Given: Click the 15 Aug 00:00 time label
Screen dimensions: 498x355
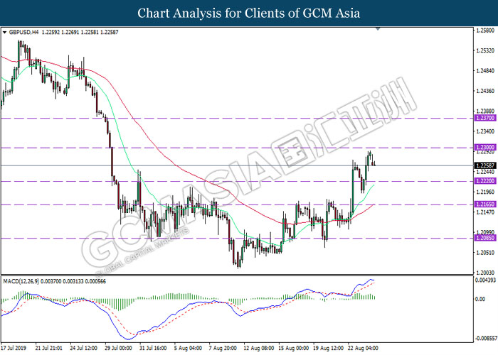Looking at the screenshot, I should pyautogui.click(x=293, y=348).
